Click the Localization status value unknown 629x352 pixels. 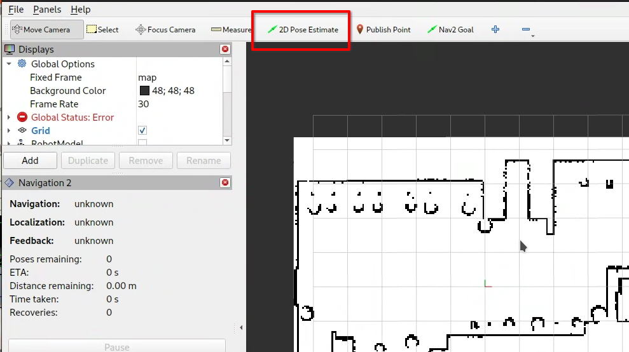click(94, 222)
